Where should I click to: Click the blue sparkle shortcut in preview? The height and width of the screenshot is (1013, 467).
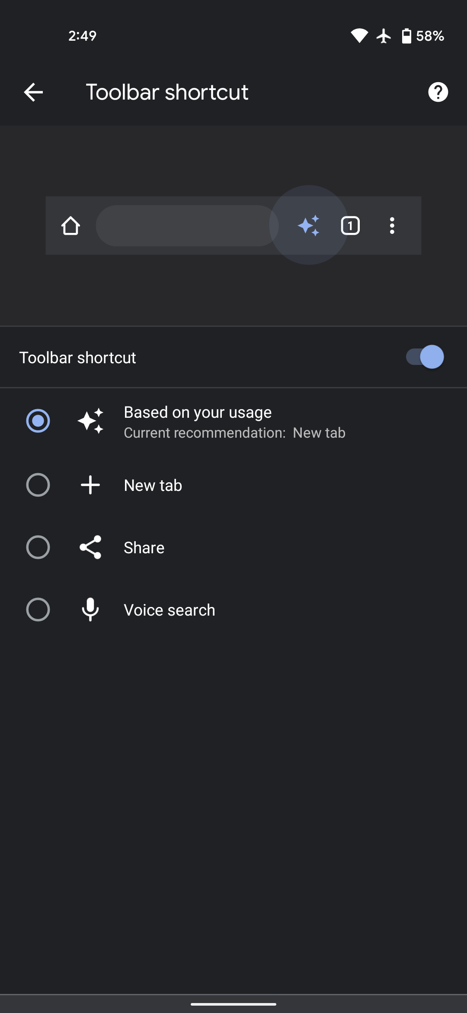tap(309, 226)
